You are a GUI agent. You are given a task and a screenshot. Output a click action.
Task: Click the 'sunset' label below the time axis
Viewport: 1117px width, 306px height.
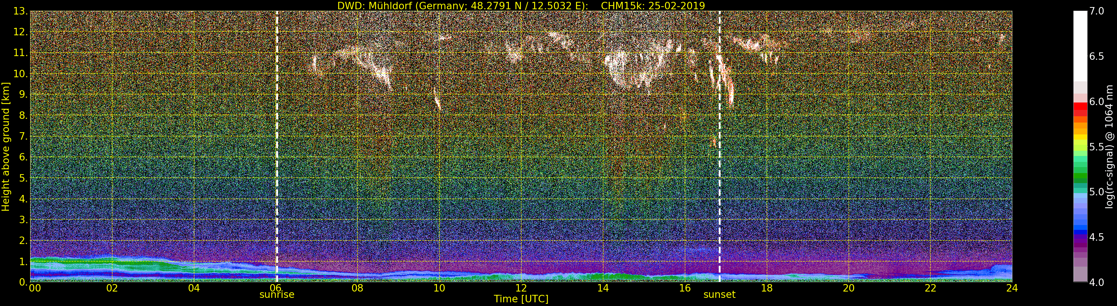[719, 295]
